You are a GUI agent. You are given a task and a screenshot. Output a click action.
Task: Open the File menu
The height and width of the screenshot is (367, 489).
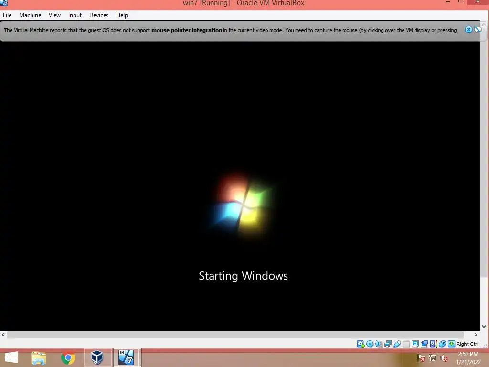click(x=7, y=15)
